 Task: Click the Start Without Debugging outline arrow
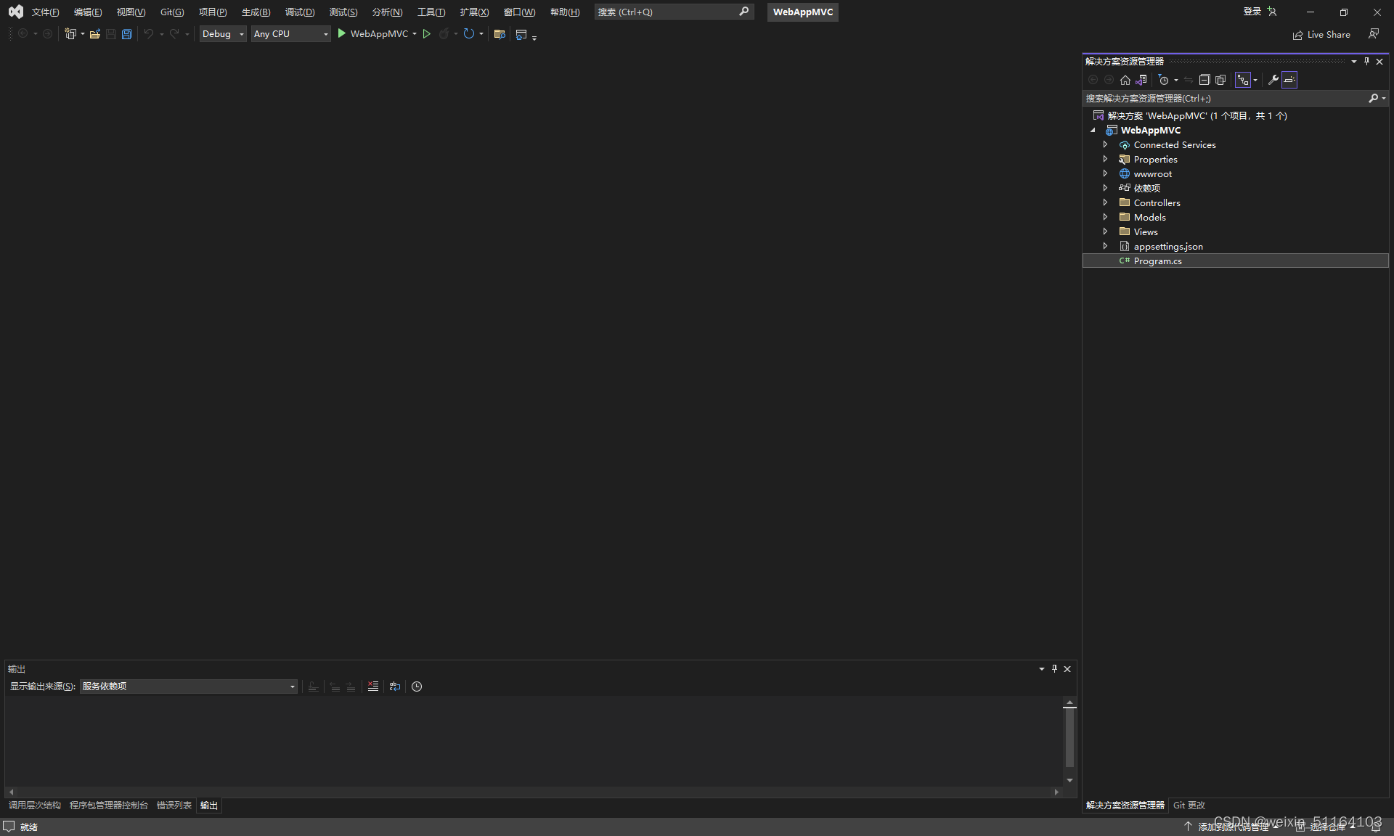click(x=427, y=34)
